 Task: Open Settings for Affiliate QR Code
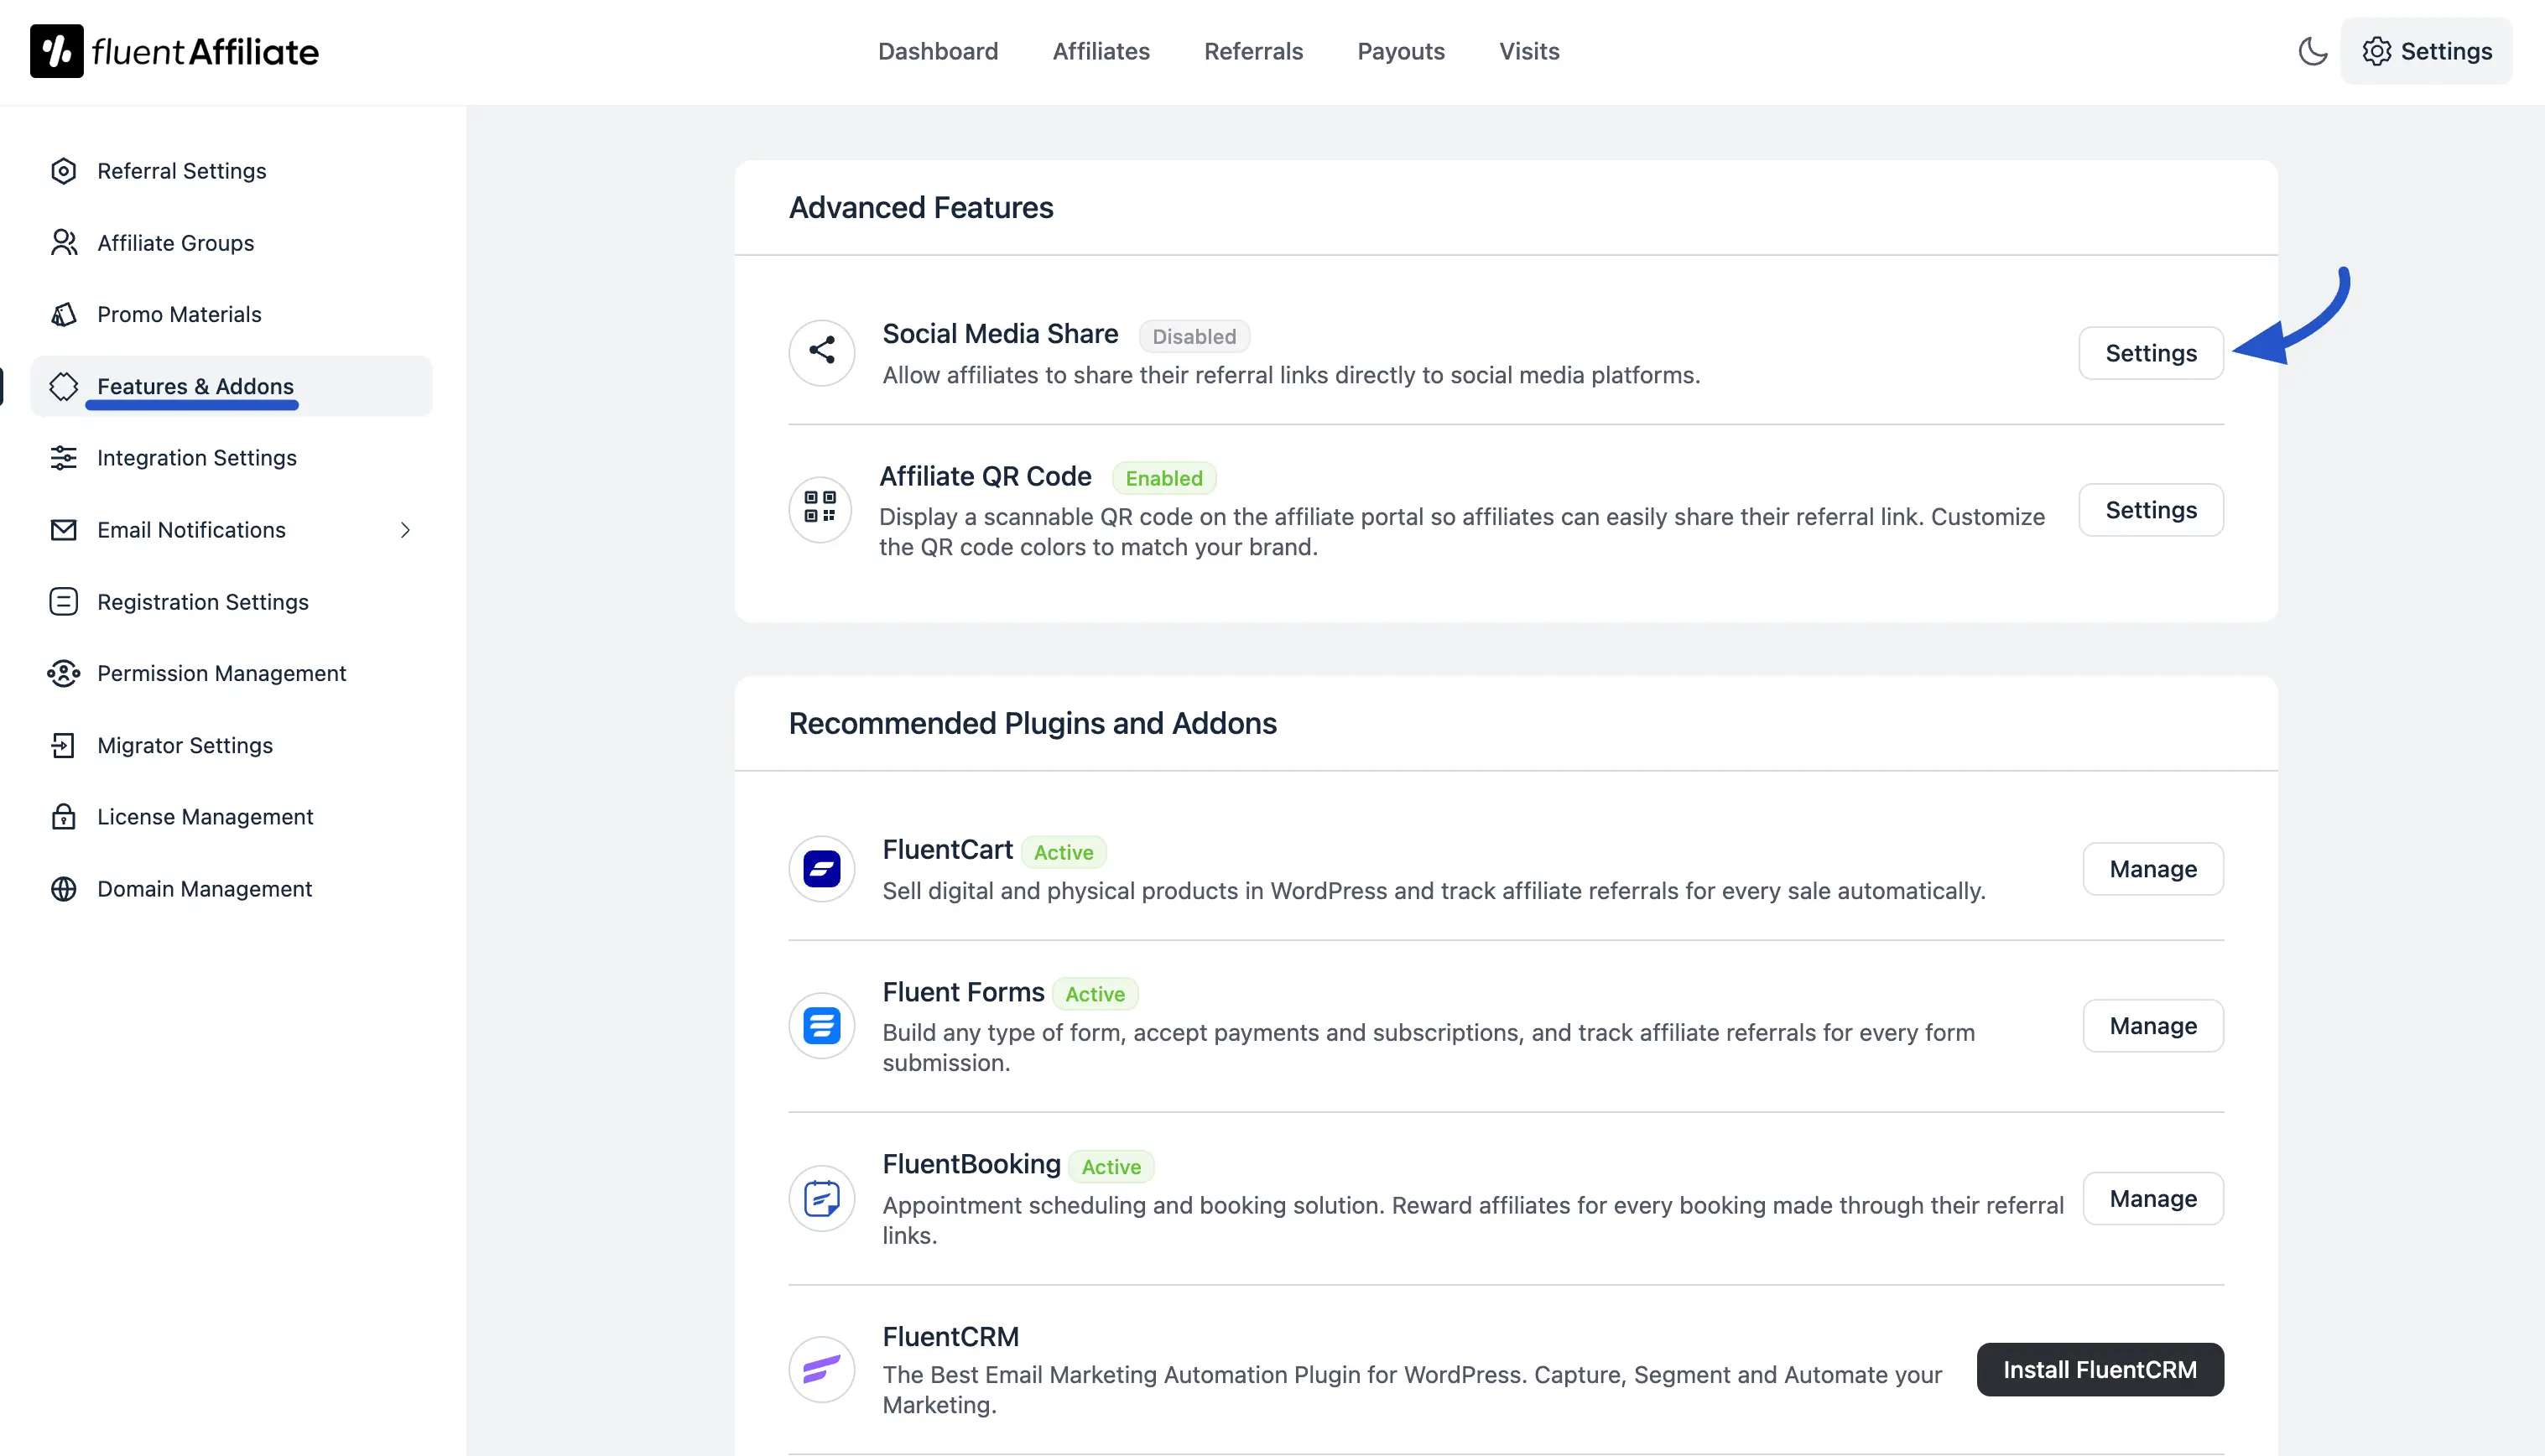click(2150, 509)
